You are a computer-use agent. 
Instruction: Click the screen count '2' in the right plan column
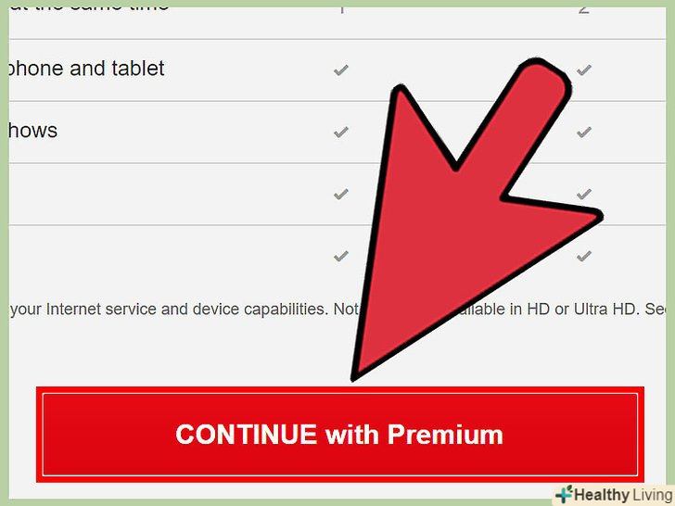coord(583,6)
